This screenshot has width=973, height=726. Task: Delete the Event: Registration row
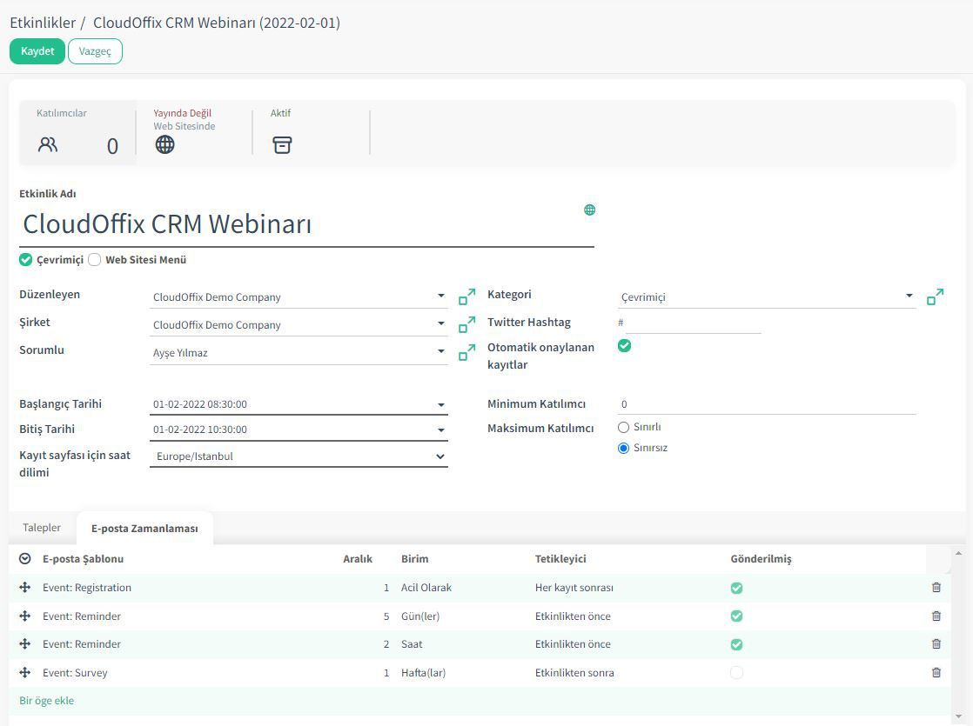(x=936, y=587)
